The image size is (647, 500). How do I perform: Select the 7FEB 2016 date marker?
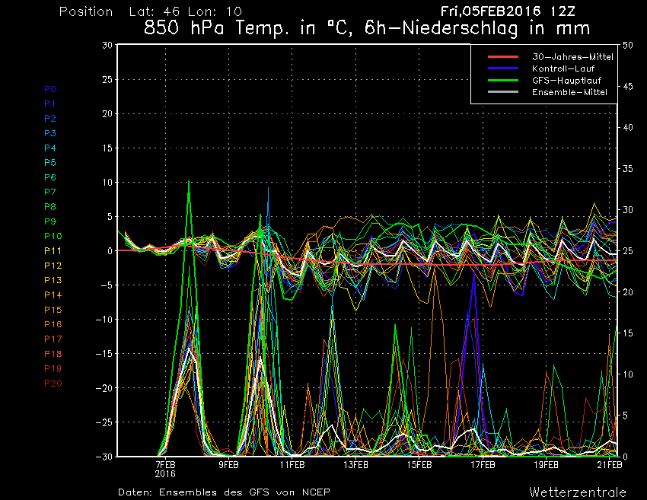tap(165, 467)
